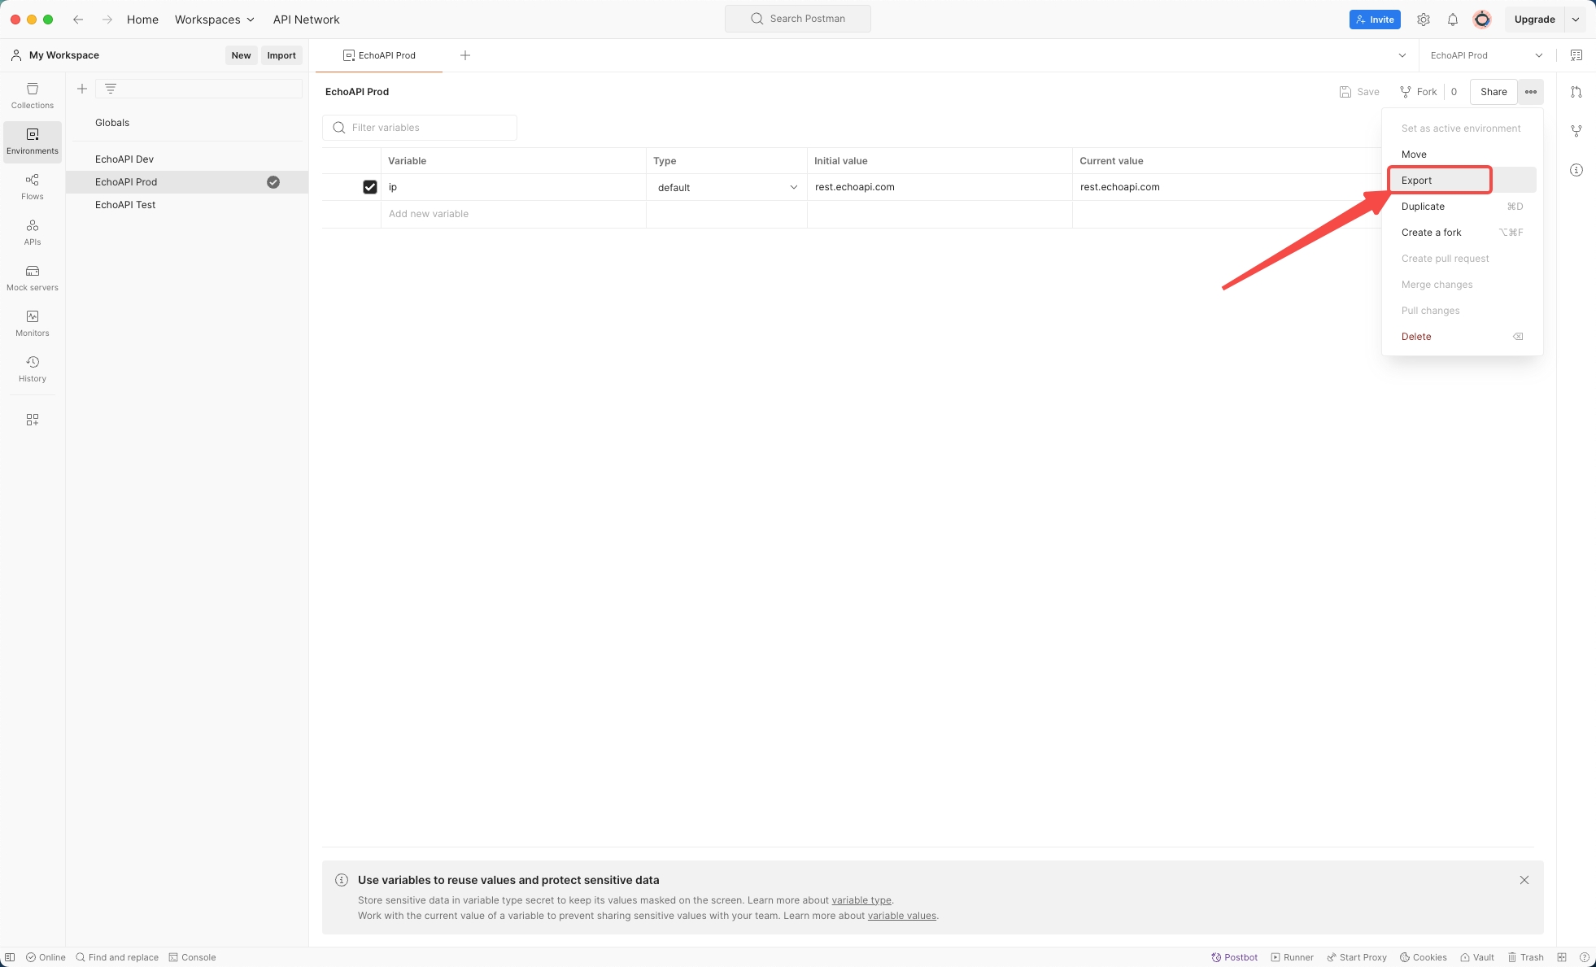The image size is (1596, 967).
Task: Open the variable values link
Action: point(902,916)
